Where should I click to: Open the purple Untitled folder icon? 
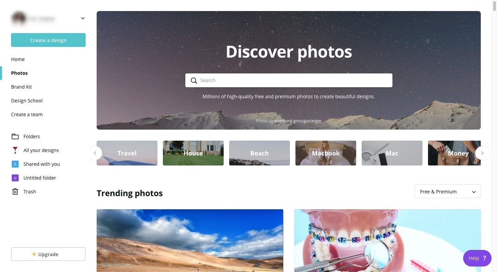(15, 178)
